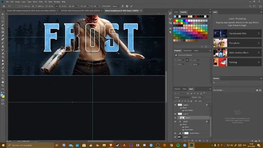Switch to OFFICIAL TRUE PACK document tab
The image size is (263, 148).
pyautogui.click(x=81, y=11)
